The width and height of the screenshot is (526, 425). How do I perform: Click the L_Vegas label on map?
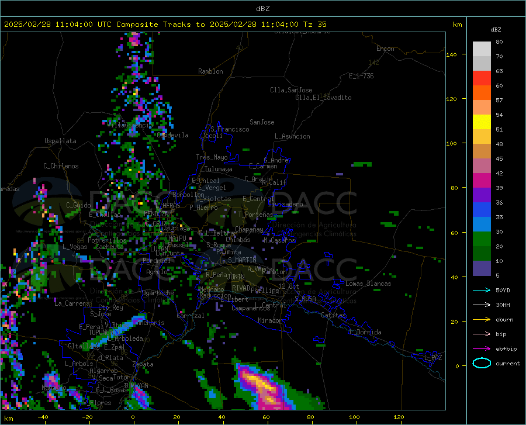coord(75,247)
